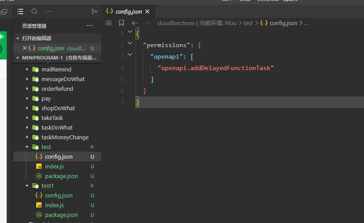This screenshot has height=223, width=364.
Task: Click the "openapi" key on line 3
Action: tap(167, 56)
